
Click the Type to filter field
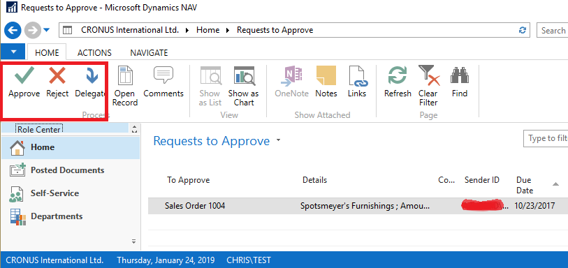(546, 138)
